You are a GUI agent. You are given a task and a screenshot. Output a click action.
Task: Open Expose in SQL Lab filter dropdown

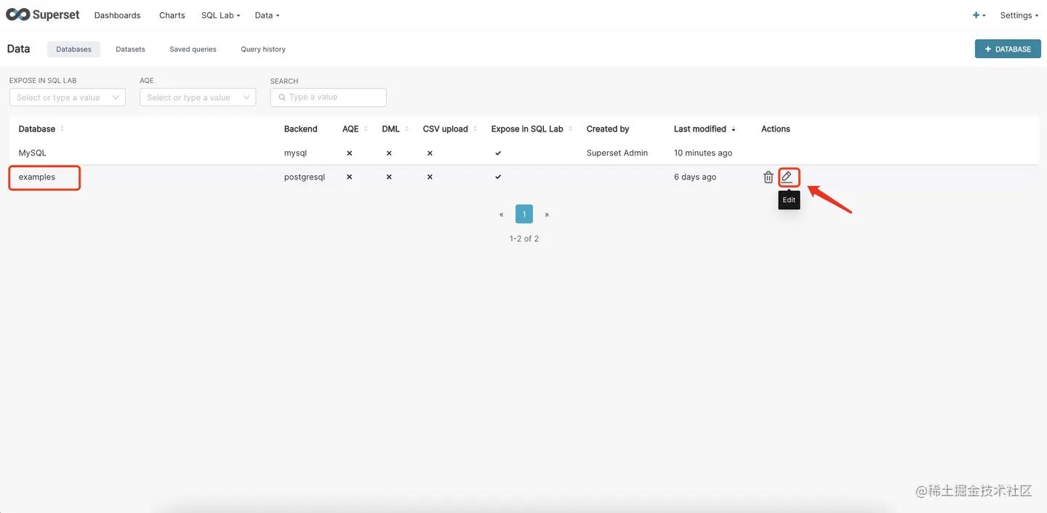point(68,97)
